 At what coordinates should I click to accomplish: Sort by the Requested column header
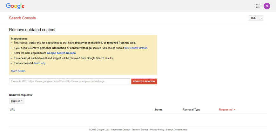pos(227,110)
